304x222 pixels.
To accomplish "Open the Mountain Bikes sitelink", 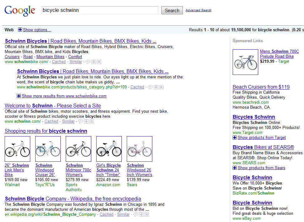I will [50, 57].
